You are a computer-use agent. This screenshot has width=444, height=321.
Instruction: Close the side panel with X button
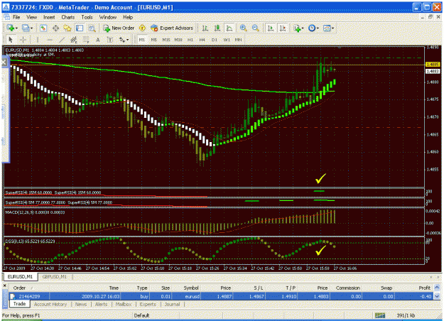tap(4, 62)
